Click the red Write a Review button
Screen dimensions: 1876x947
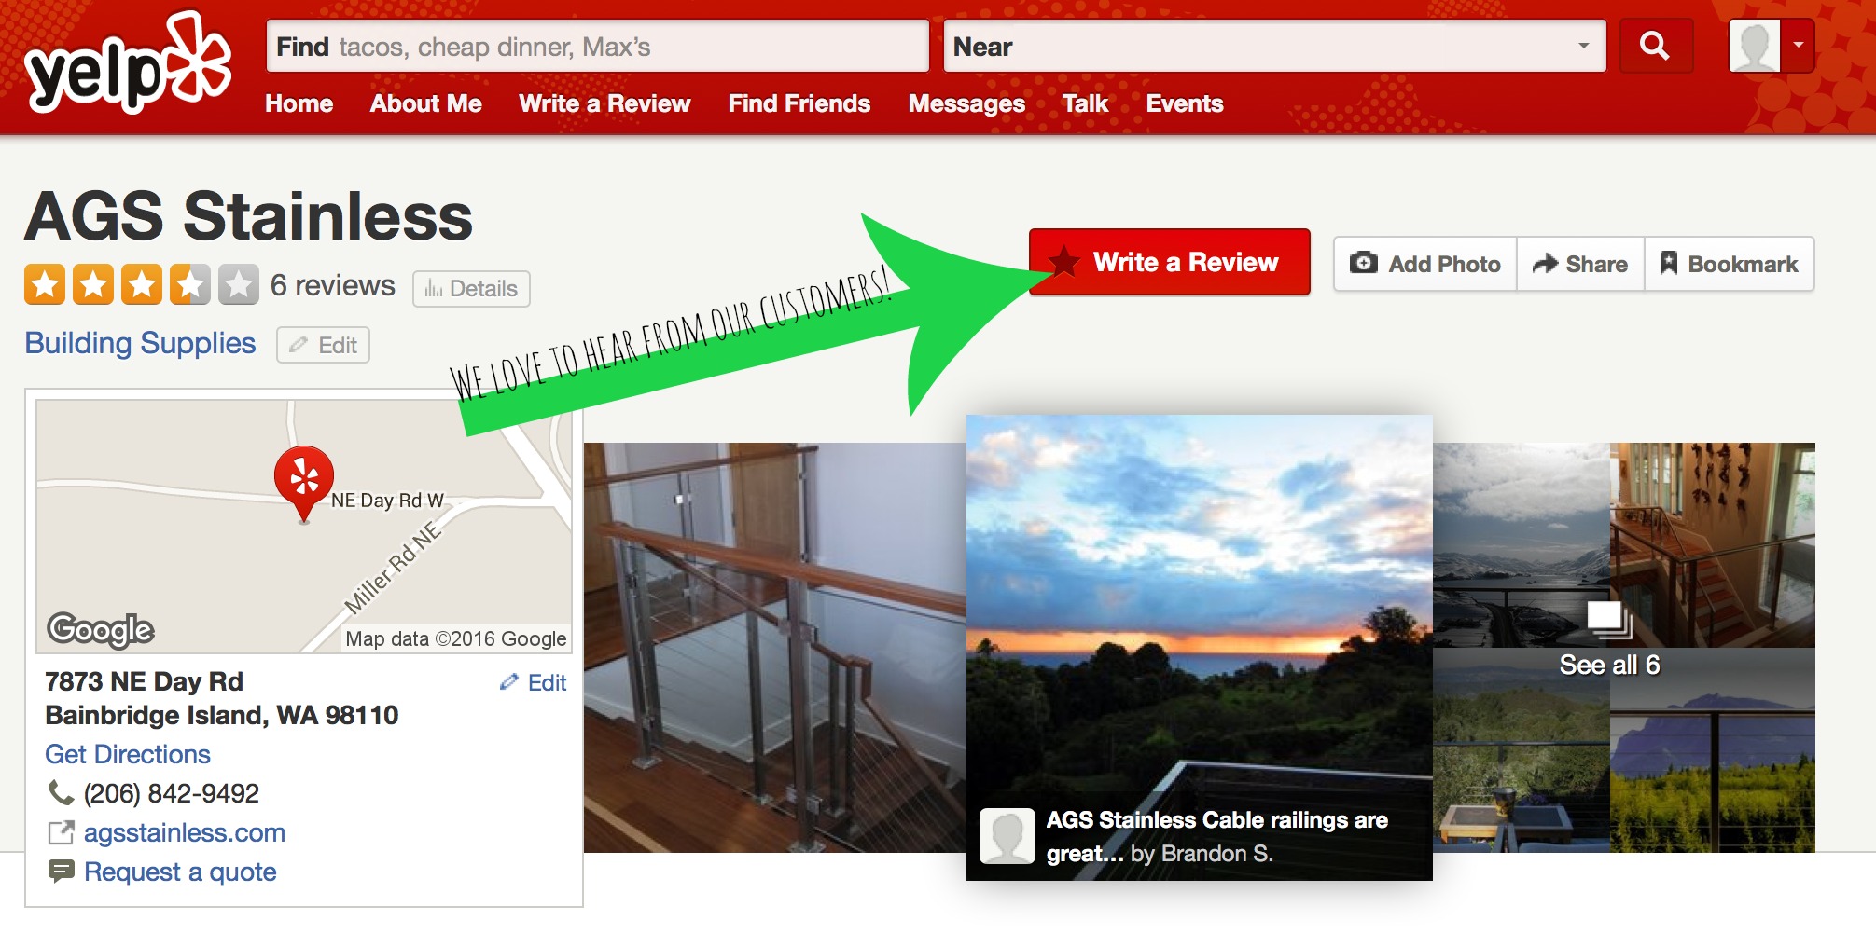click(1170, 263)
